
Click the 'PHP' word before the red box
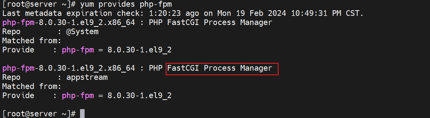pyautogui.click(x=156, y=68)
